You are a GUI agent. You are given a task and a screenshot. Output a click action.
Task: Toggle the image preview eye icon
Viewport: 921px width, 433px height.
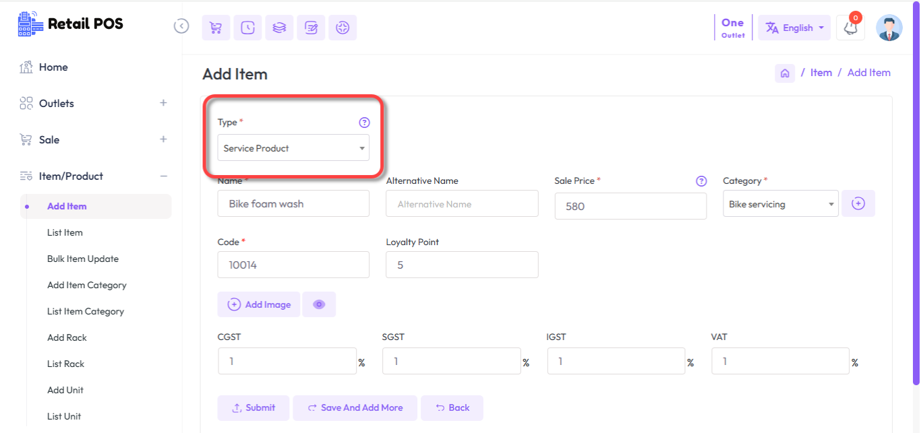[319, 304]
